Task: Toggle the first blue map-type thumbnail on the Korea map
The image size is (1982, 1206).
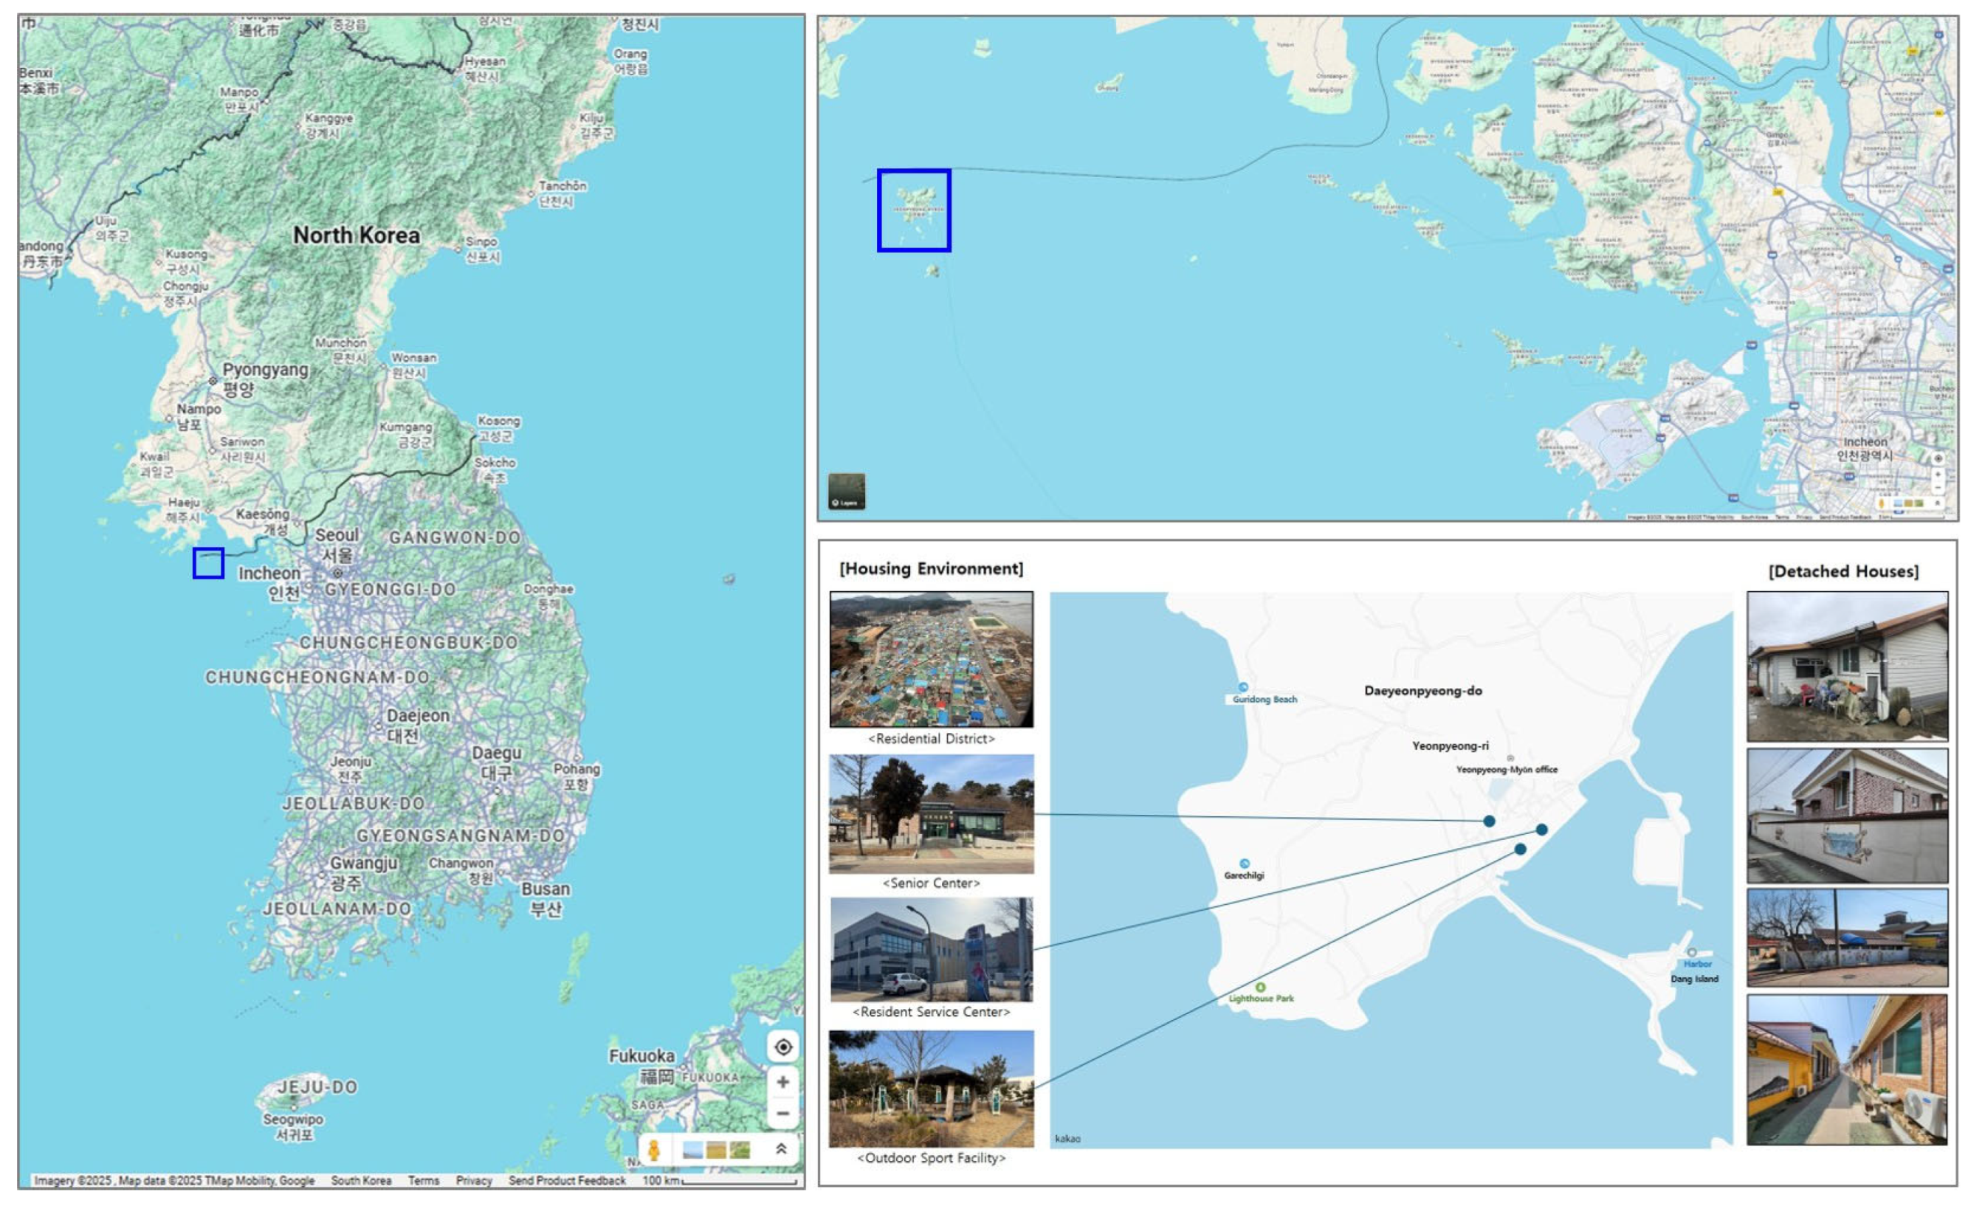Action: click(x=692, y=1151)
